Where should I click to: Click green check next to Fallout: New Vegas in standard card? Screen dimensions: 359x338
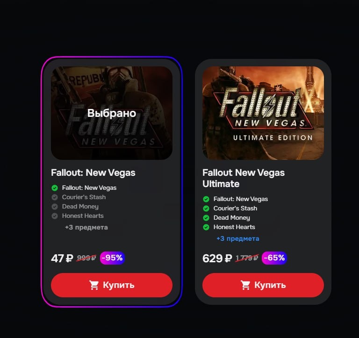coord(55,188)
